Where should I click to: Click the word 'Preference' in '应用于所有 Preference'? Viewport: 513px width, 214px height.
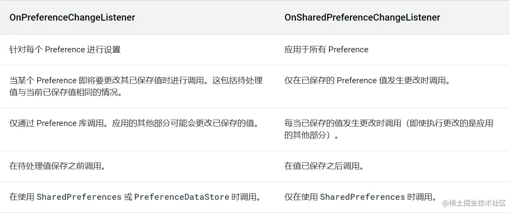click(348, 50)
